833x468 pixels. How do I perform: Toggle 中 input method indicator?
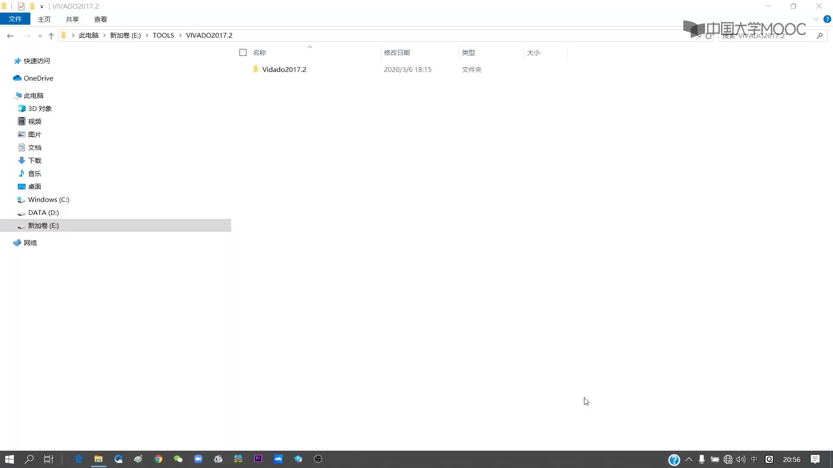(x=754, y=459)
